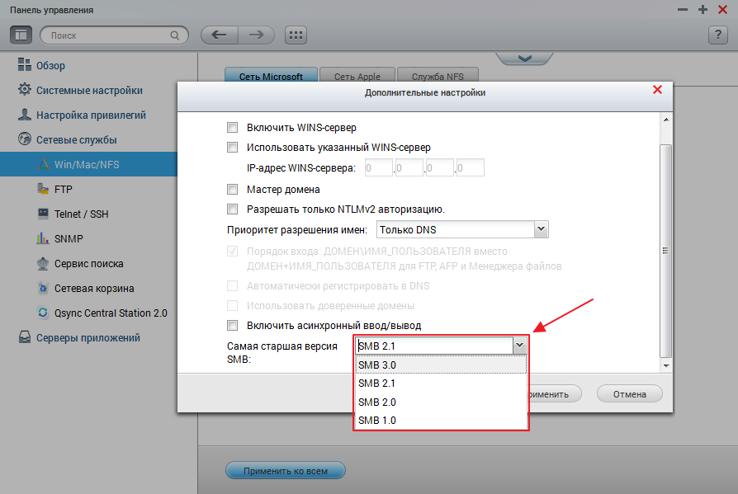Open FTP settings in the sidebar
The image size is (738, 494).
point(64,189)
